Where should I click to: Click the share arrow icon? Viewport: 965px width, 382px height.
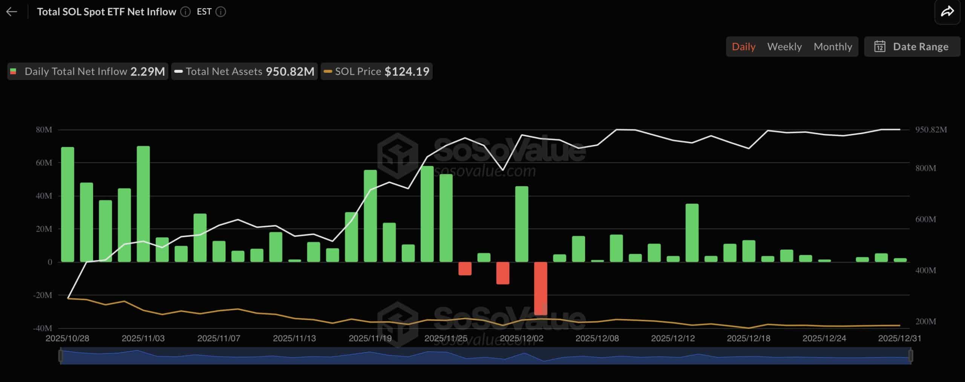coord(947,12)
